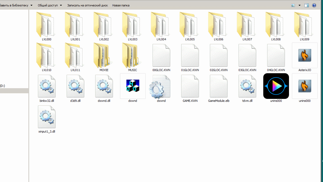Select unins000 with orange flame icon
323x182 pixels.
pyautogui.click(x=305, y=88)
